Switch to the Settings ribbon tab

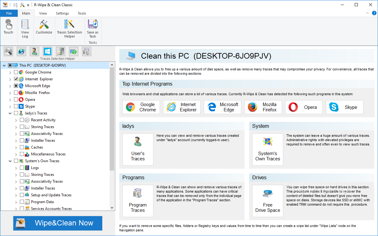(x=62, y=13)
